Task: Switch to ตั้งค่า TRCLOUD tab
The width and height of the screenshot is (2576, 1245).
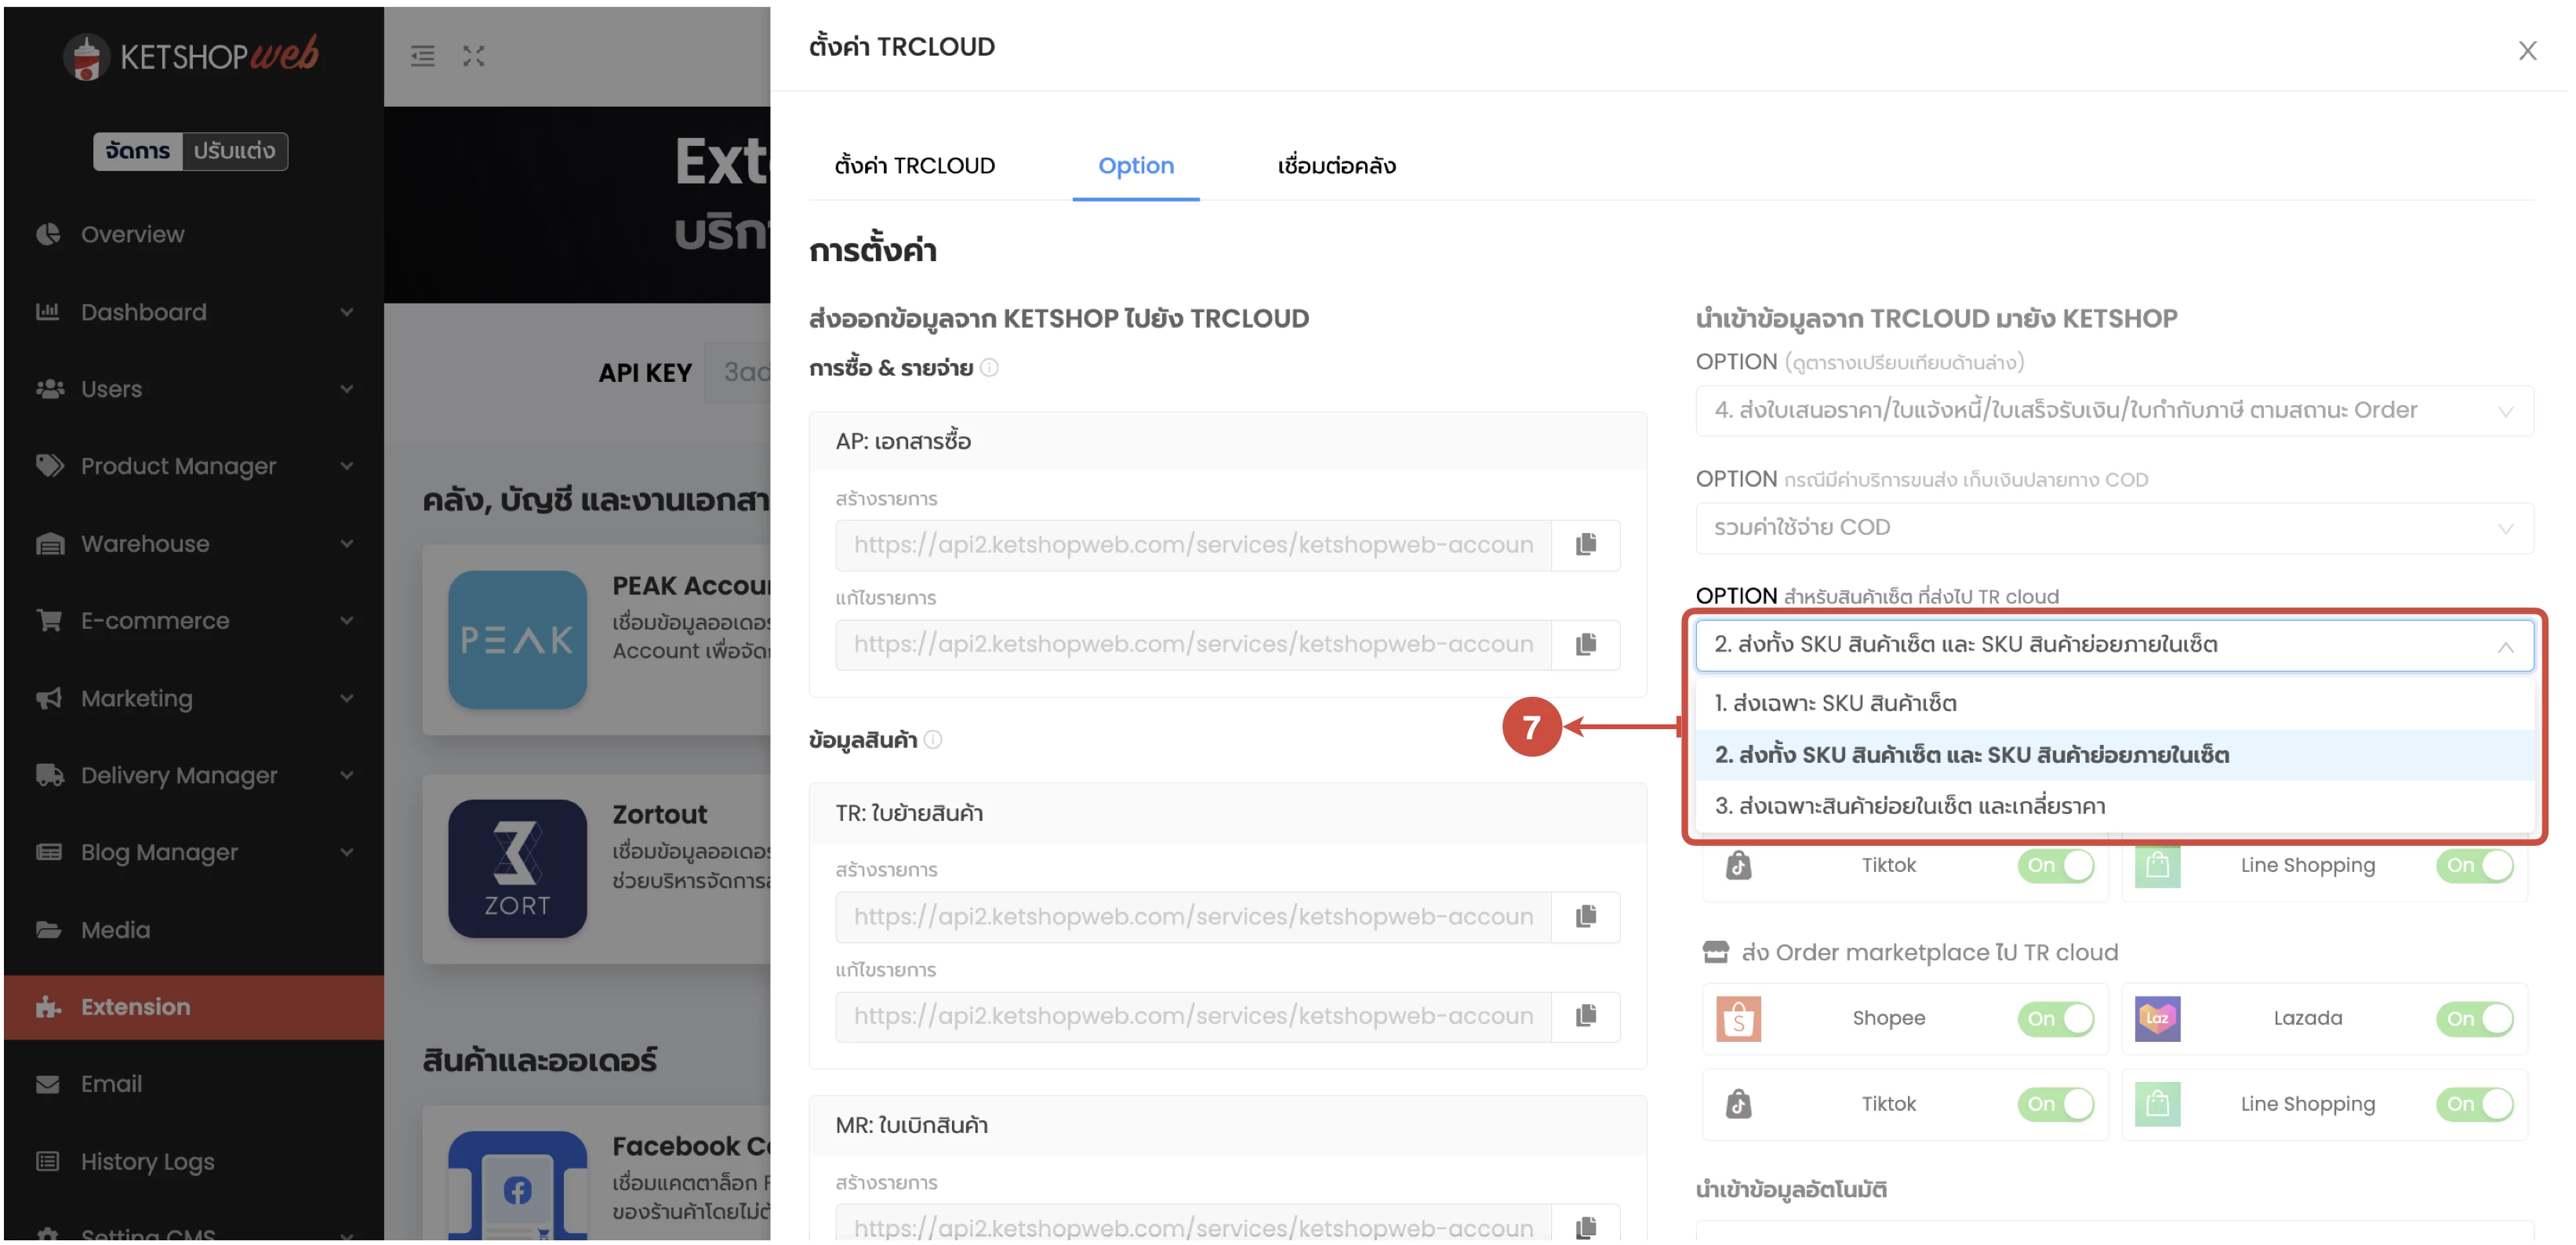Action: [914, 166]
